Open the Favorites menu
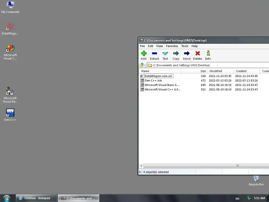 click(x=172, y=46)
